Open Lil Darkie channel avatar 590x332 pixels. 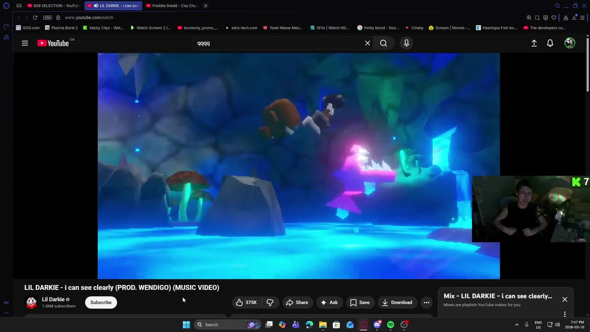(x=31, y=302)
